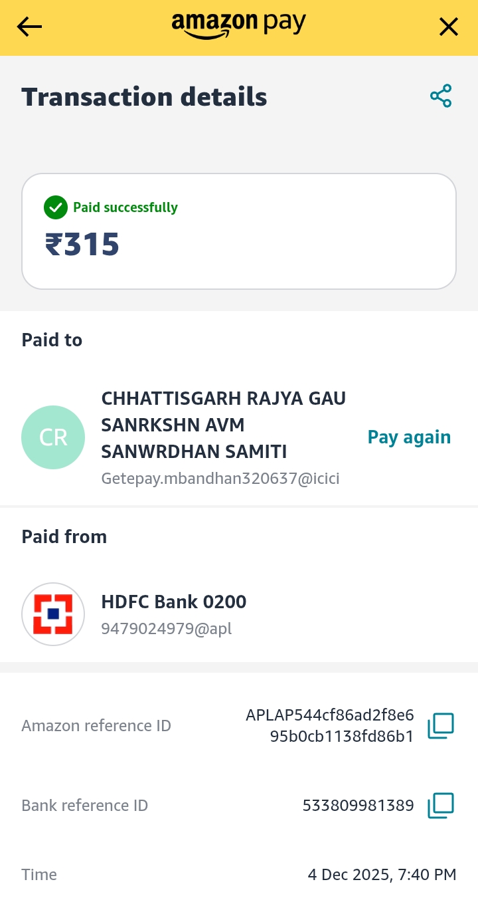Tap the Paid from section label

(x=64, y=536)
